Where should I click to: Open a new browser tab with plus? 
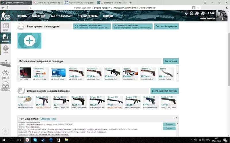(x=131, y=3)
